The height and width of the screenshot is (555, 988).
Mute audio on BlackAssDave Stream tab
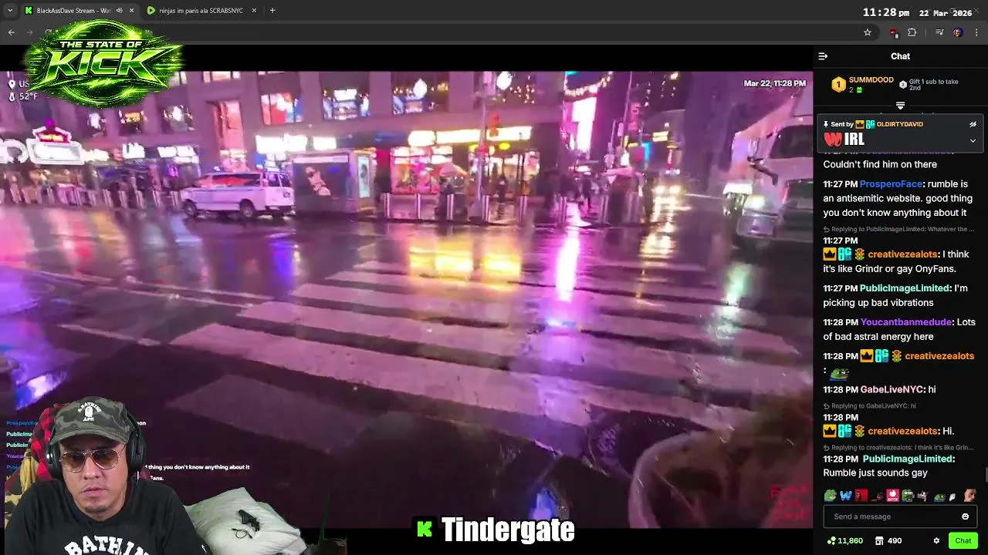(120, 11)
